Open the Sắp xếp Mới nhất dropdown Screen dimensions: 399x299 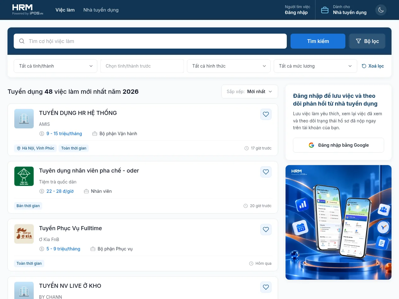pyautogui.click(x=250, y=92)
